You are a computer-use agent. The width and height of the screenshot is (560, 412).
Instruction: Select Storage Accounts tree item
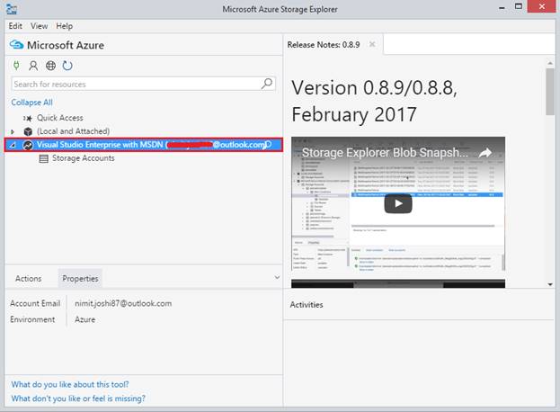coord(84,158)
